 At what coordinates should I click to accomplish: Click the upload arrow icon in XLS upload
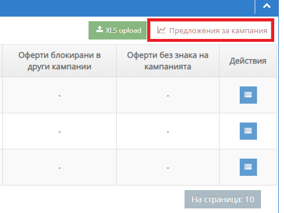tap(99, 29)
